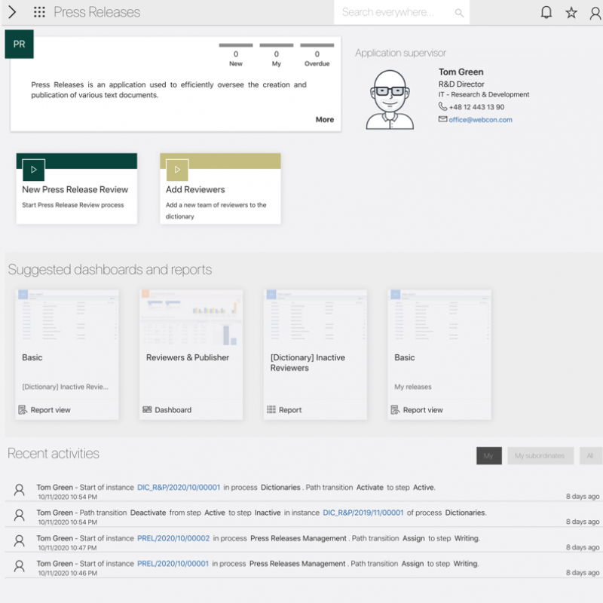603x603 pixels.
Task: Open Reviewers & Publisher dashboard thumbnail
Action: click(191, 317)
